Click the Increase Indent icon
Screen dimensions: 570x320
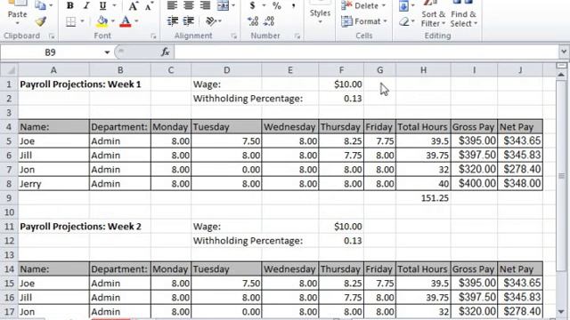point(188,21)
